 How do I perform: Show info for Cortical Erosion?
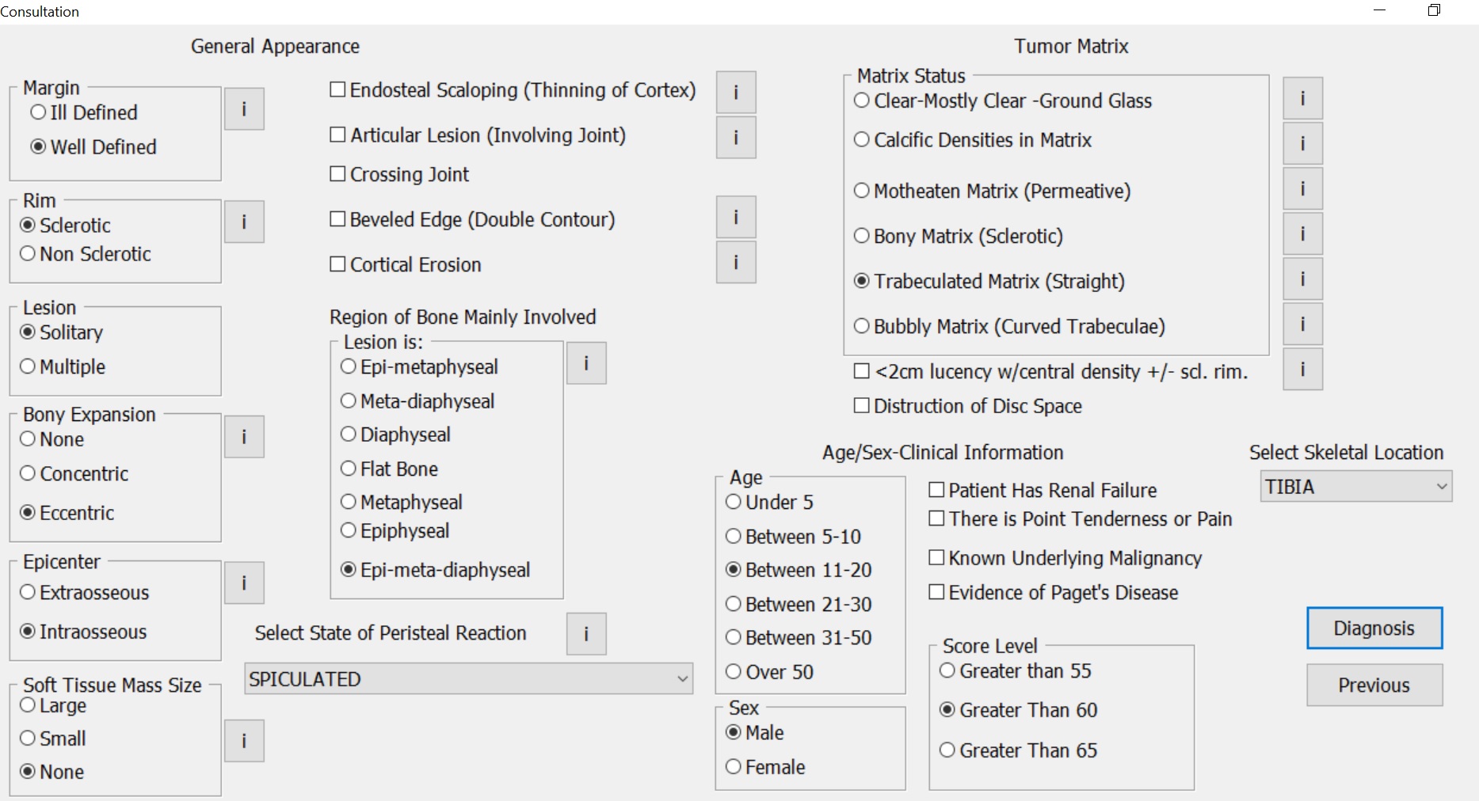pos(736,262)
